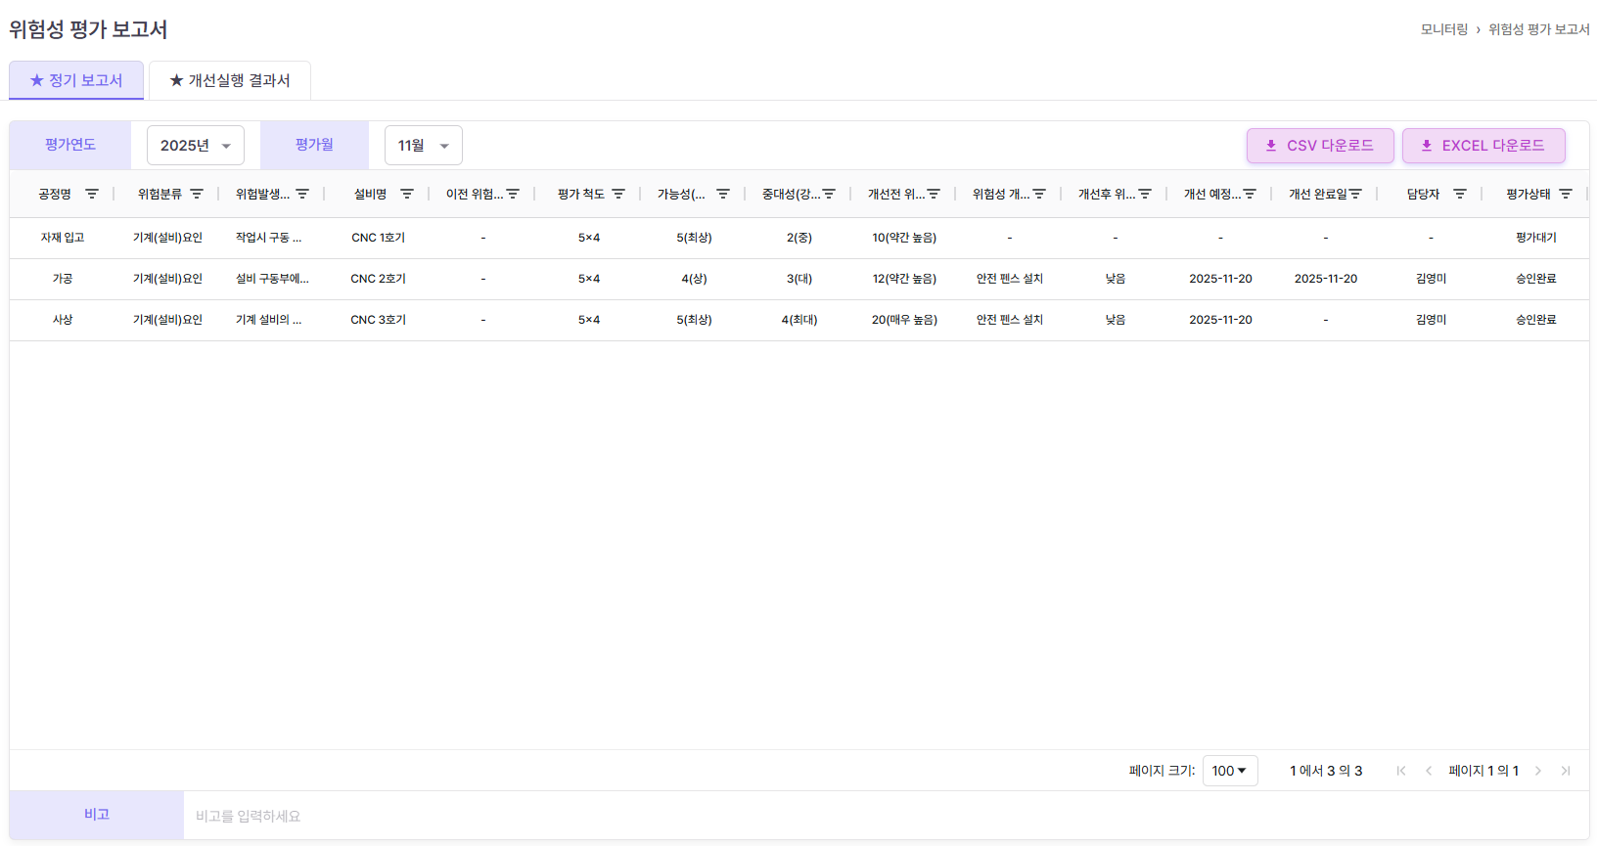
Task: Switch to 개선실행 결과서 tab
Action: coord(230,80)
